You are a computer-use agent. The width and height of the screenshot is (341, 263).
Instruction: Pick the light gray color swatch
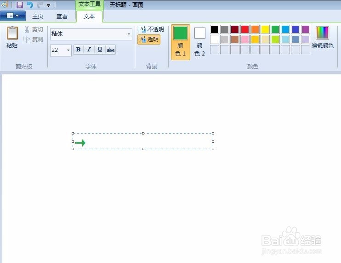coord(225,39)
